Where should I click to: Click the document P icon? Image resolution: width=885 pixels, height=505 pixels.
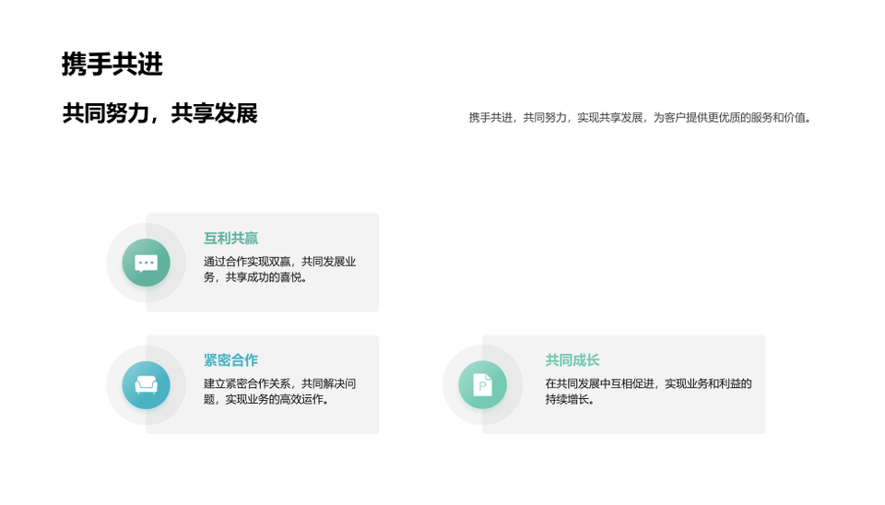click(482, 384)
